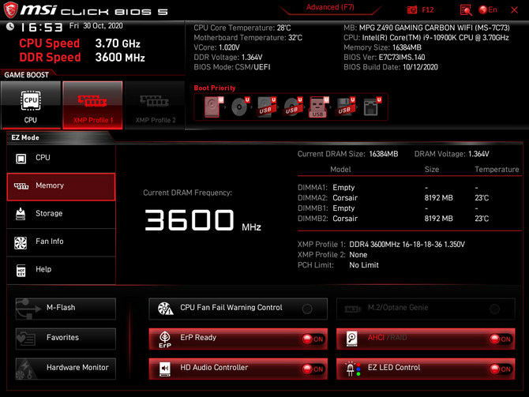
Task: Open the Help section
Action: click(61, 270)
